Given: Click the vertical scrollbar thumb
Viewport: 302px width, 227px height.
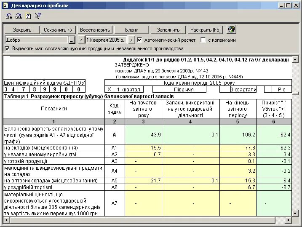Looking at the screenshot, I should pyautogui.click(x=295, y=93).
